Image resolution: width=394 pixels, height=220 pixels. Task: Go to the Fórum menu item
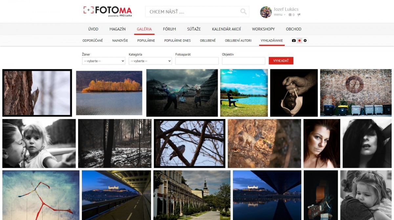coord(169,29)
